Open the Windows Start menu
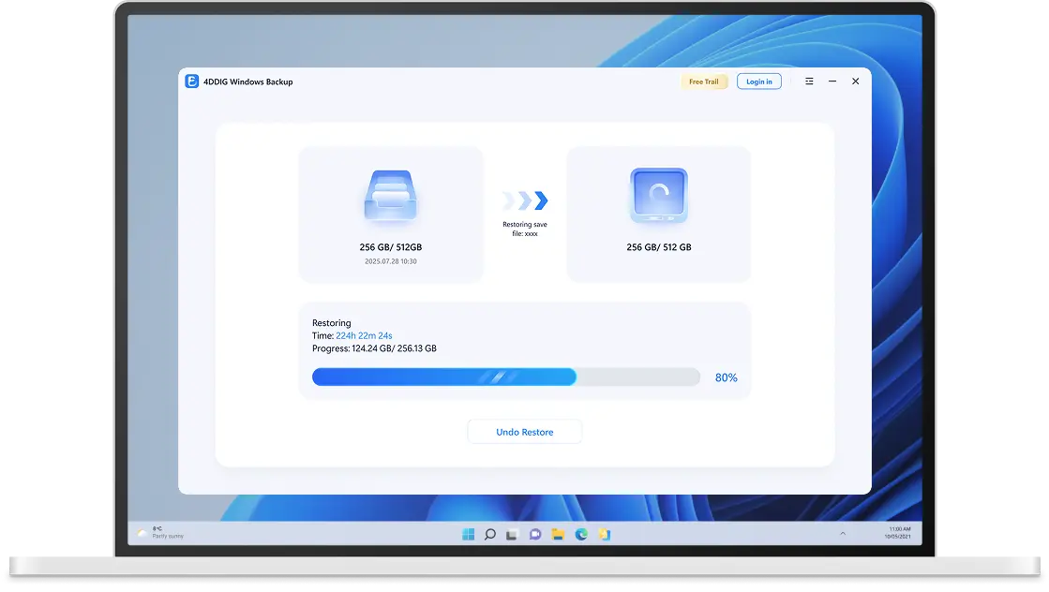1049x592 pixels. coord(468,534)
